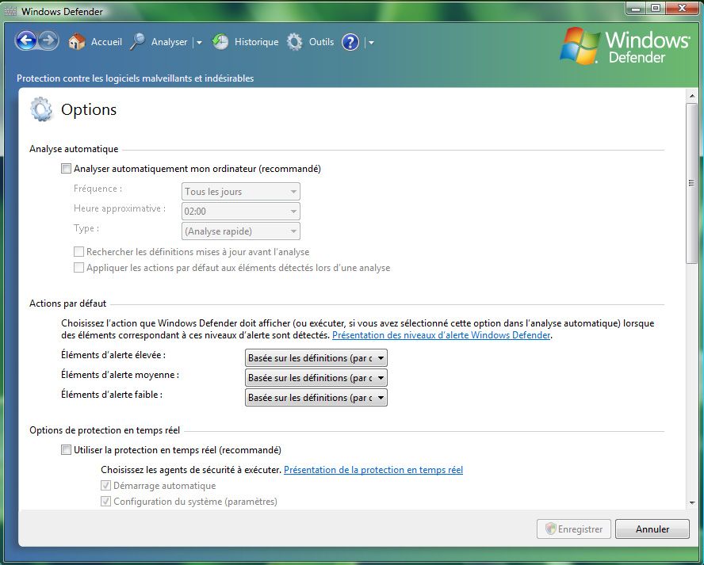
Task: Check Appliquer les actions par défaut option
Action: coord(78,268)
